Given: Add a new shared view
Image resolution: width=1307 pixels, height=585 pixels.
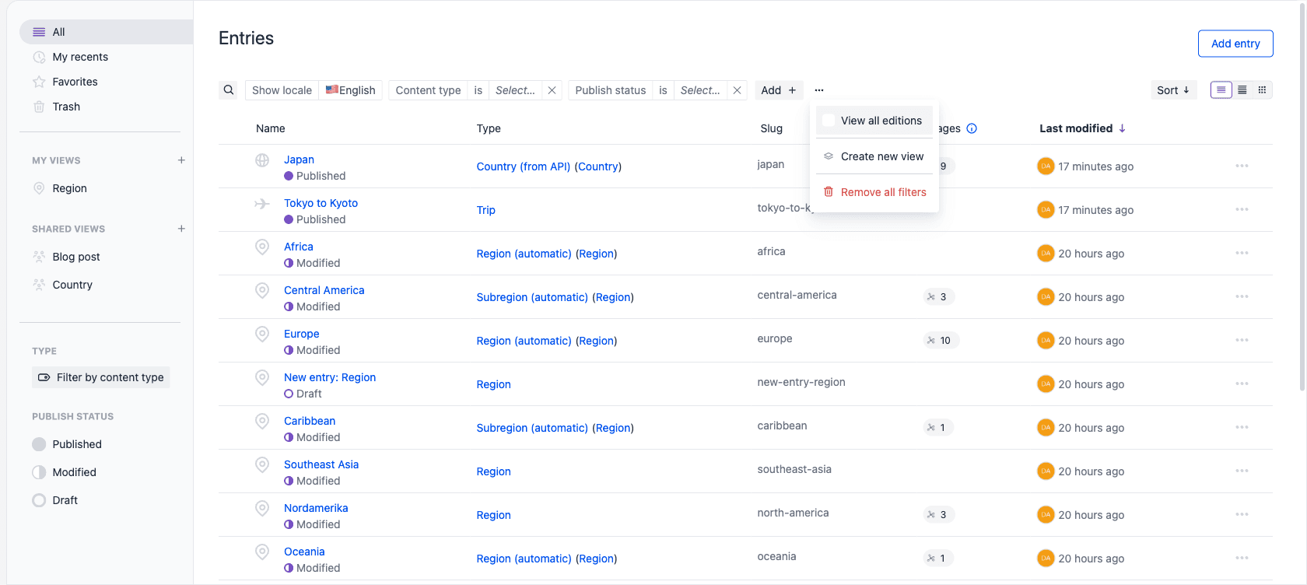Looking at the screenshot, I should pos(181,229).
